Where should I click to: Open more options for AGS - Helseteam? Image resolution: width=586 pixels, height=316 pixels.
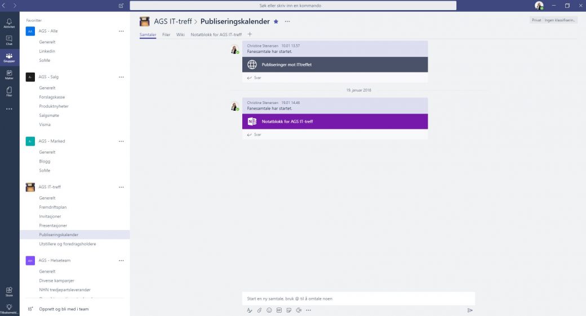pos(121,261)
